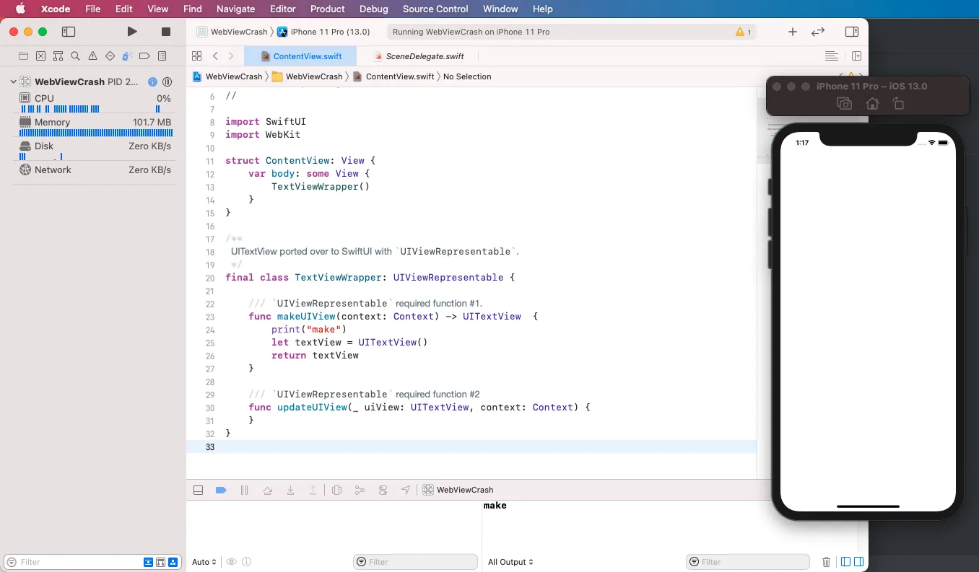Show the Issue navigator warning icon
Image resolution: width=979 pixels, height=572 pixels.
pyautogui.click(x=92, y=56)
